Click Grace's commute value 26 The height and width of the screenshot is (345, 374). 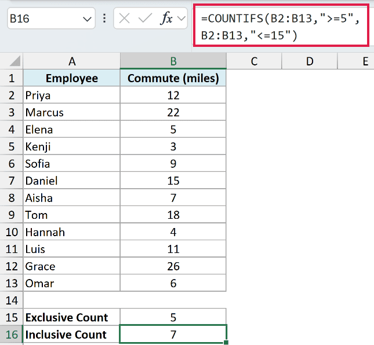coord(173,266)
